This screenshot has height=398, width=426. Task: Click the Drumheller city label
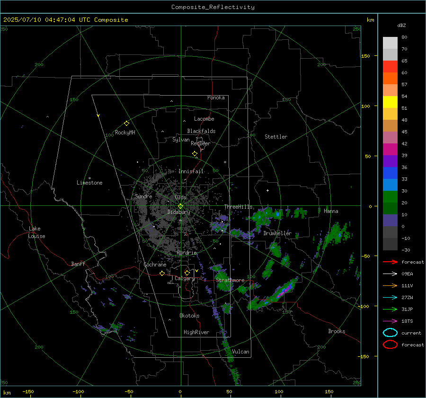(x=277, y=233)
